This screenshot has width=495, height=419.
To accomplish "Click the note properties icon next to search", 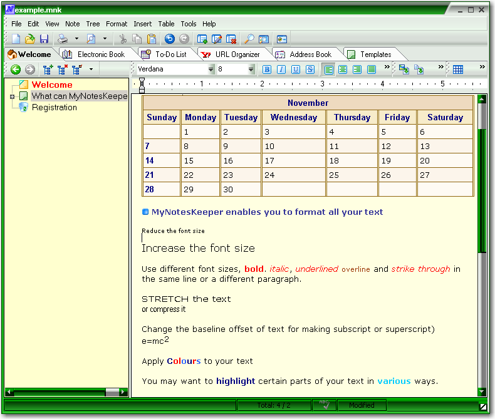I will [x=264, y=39].
